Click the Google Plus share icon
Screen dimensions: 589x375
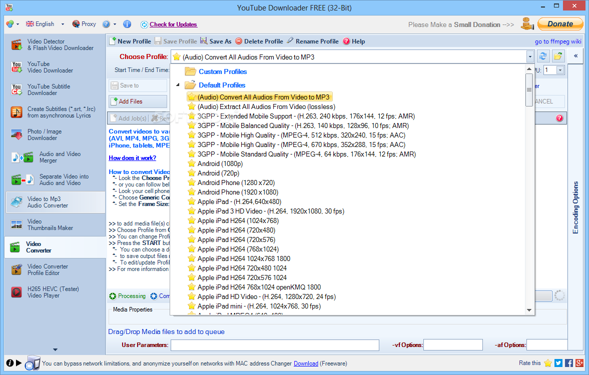tap(579, 363)
